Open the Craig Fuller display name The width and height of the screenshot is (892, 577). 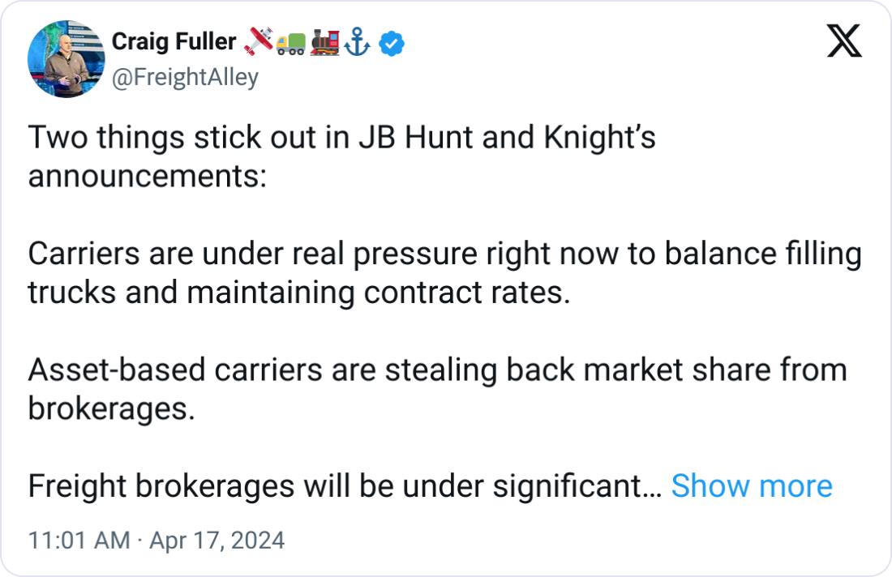coord(174,42)
